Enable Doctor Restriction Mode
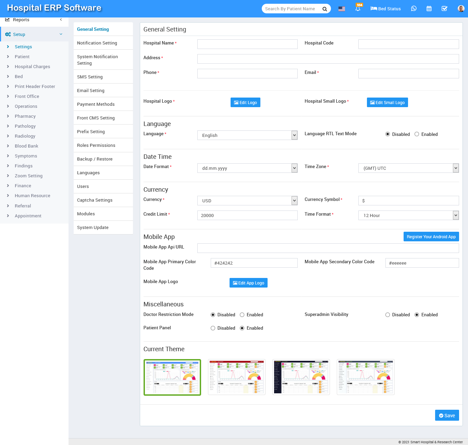This screenshot has height=445, width=468. click(x=242, y=315)
